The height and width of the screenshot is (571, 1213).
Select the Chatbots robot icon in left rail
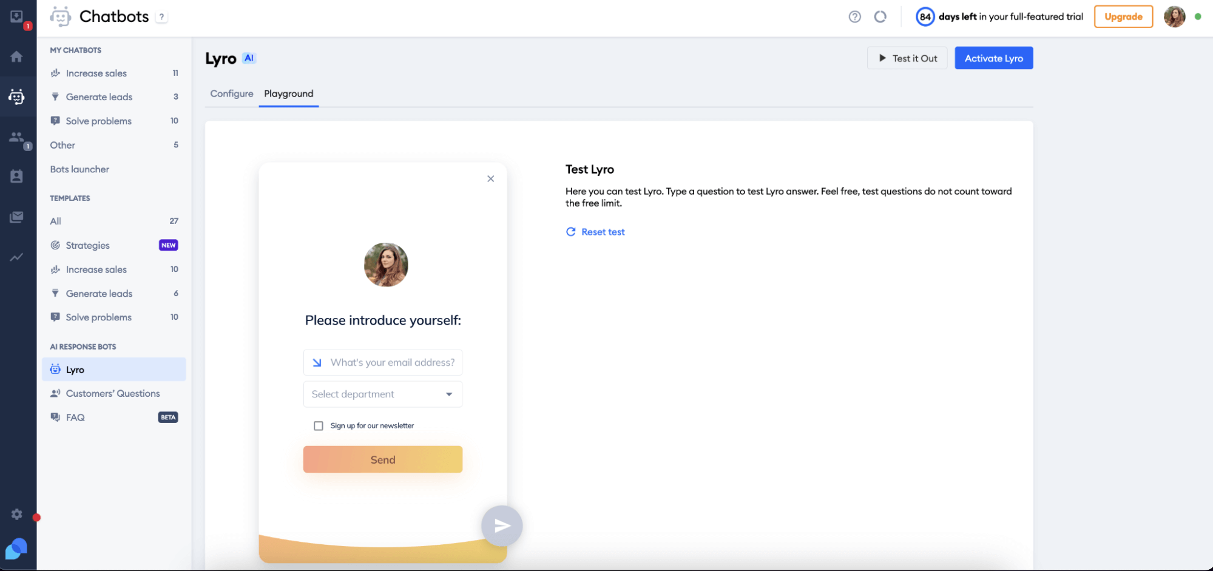[x=16, y=96]
